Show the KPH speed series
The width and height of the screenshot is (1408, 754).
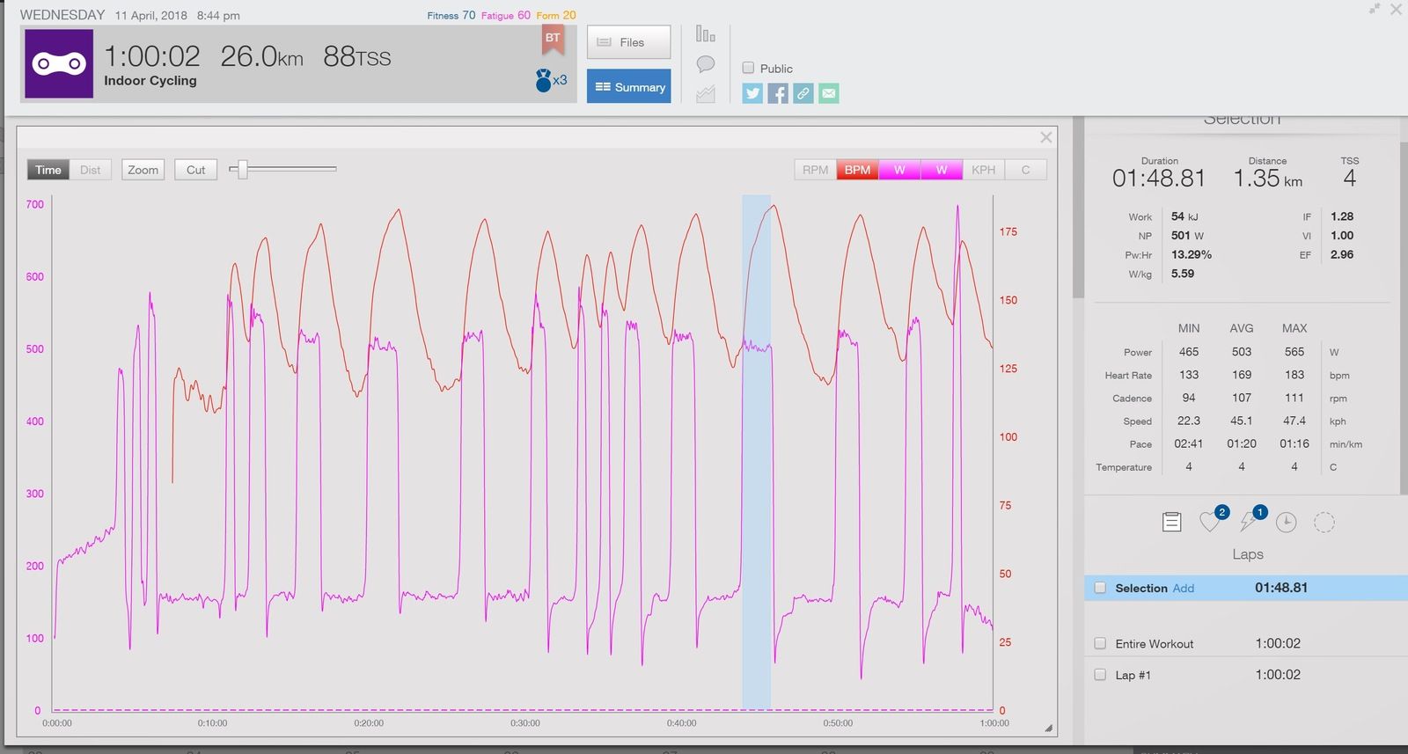[x=983, y=170]
